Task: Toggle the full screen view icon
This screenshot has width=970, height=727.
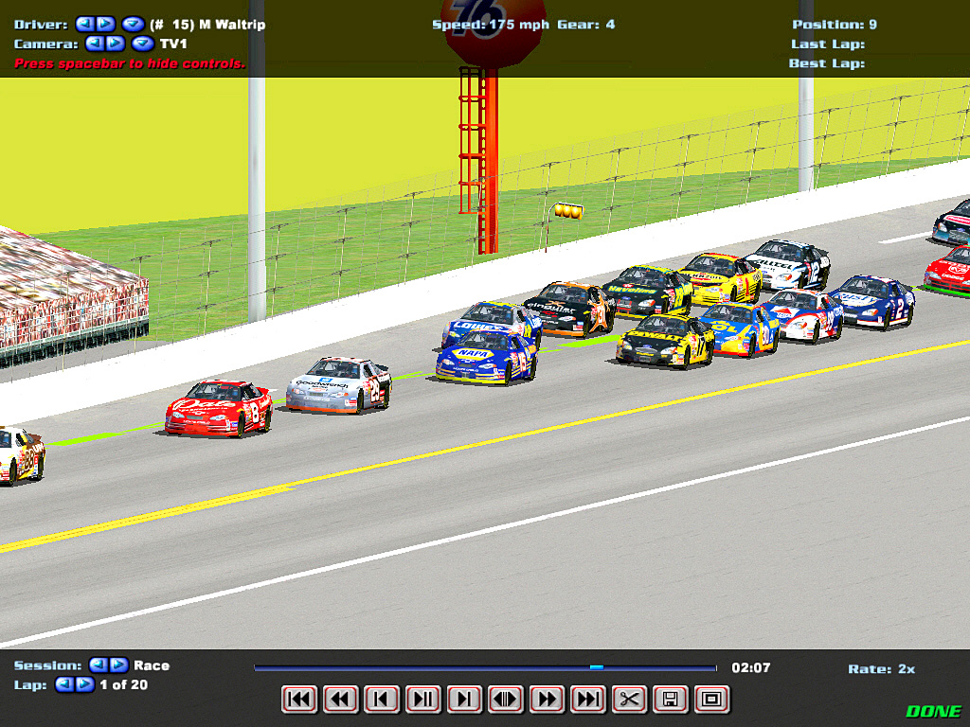Action: coord(711,700)
